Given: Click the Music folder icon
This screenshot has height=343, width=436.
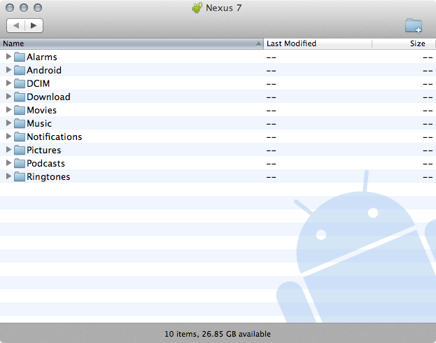Looking at the screenshot, I should [20, 123].
